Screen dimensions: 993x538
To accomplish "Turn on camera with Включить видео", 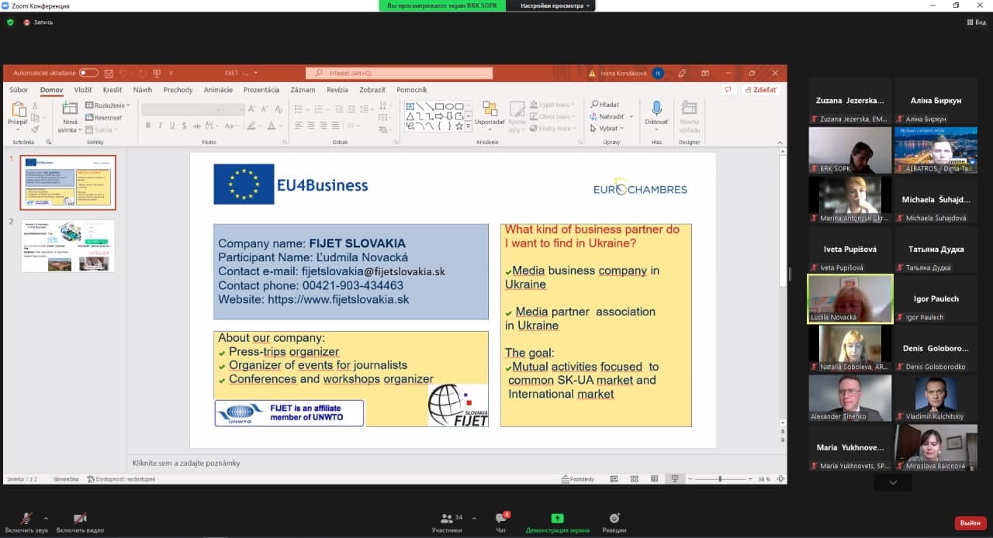I will [79, 519].
